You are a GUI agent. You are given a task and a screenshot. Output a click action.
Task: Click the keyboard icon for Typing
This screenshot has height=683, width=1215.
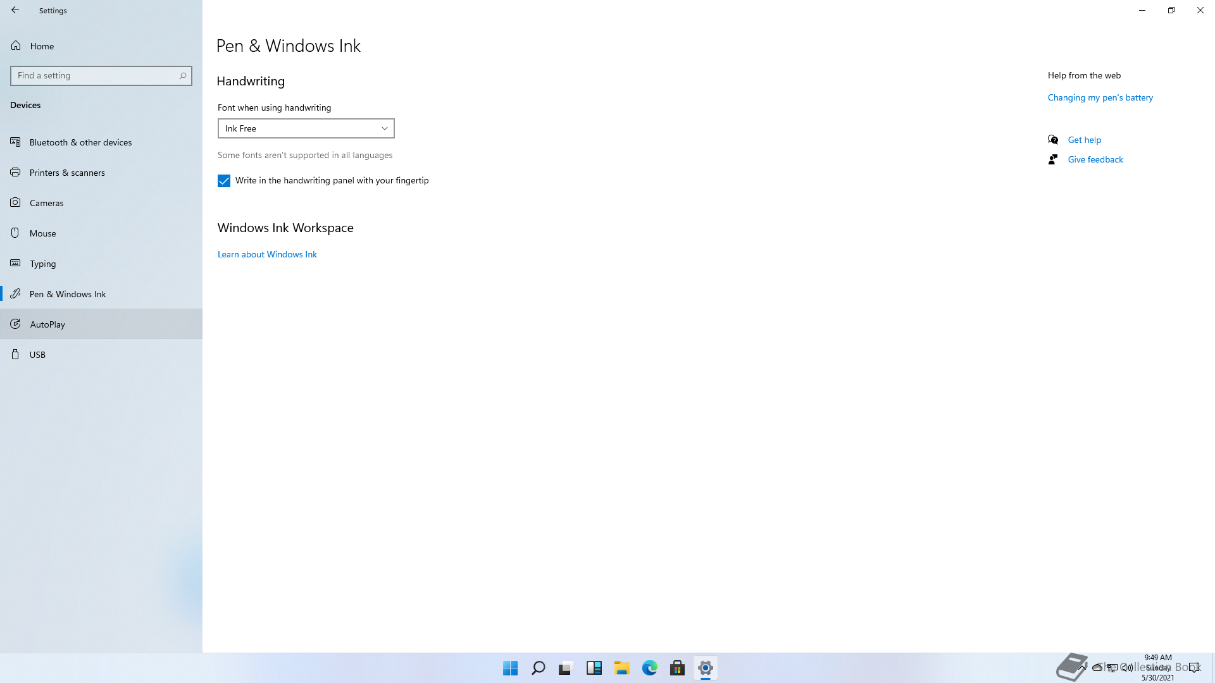15,263
